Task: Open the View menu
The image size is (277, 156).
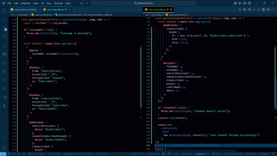Action: (x=36, y=3)
